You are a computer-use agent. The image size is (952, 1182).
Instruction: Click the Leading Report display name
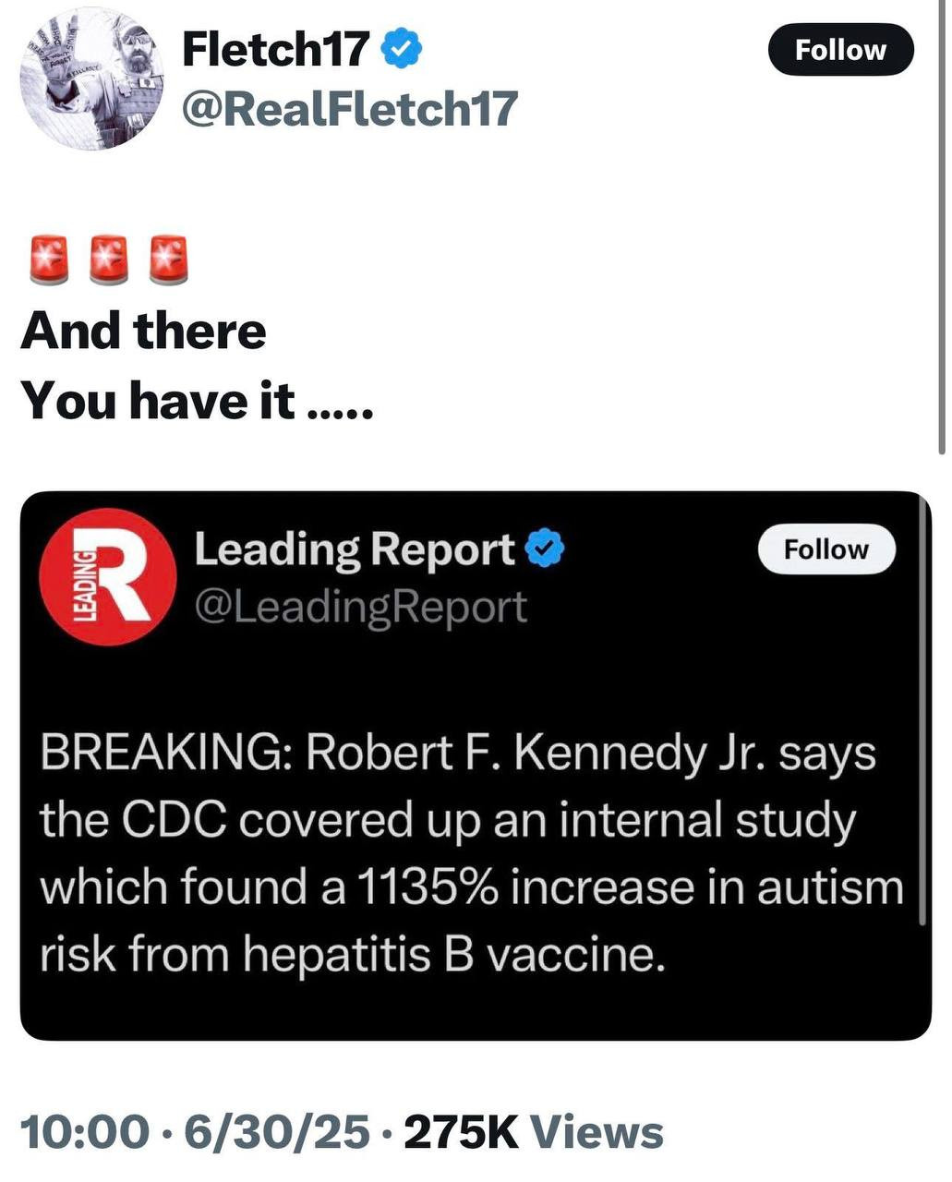[354, 550]
